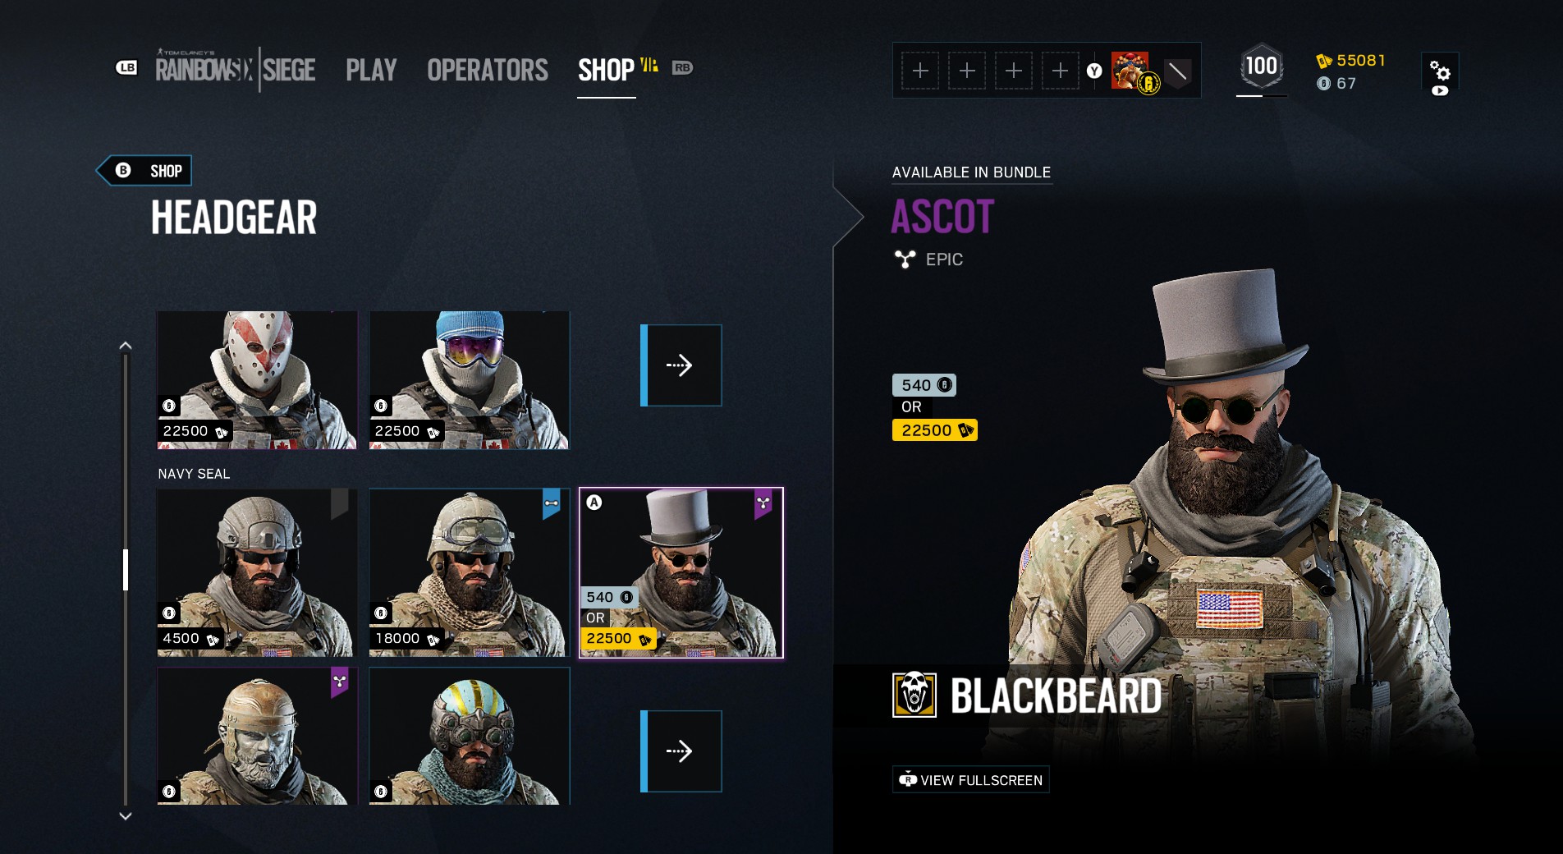Click the Renown currency icon showing 55081
Viewport: 1563px width, 854px height.
click(1323, 61)
